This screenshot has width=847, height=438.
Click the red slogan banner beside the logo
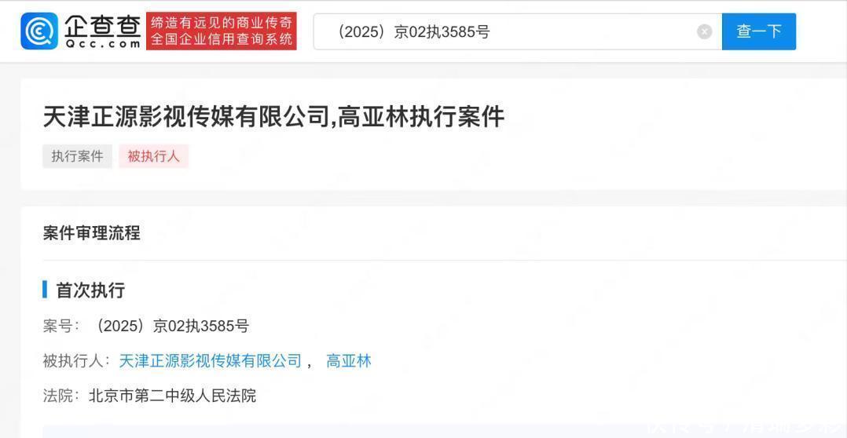(222, 31)
